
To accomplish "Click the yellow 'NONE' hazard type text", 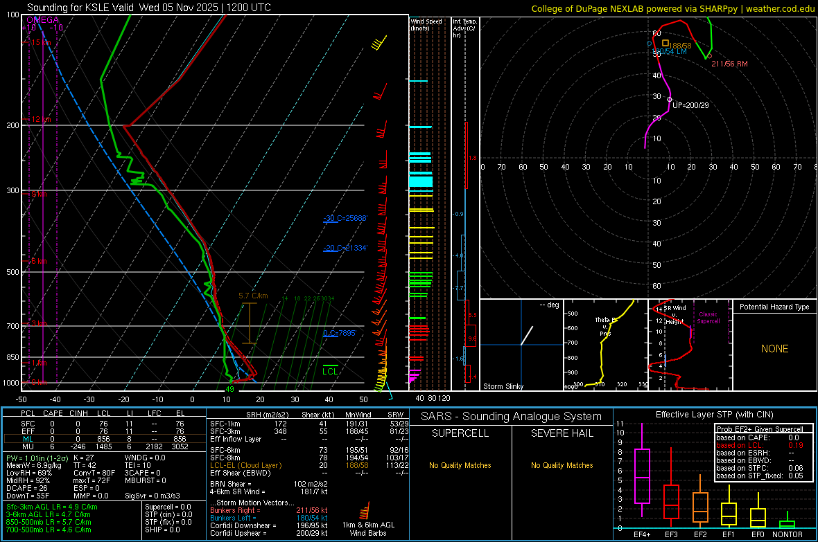I will click(x=775, y=349).
